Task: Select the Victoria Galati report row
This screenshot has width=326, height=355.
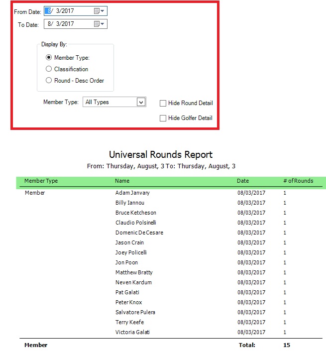Action: (x=132, y=332)
